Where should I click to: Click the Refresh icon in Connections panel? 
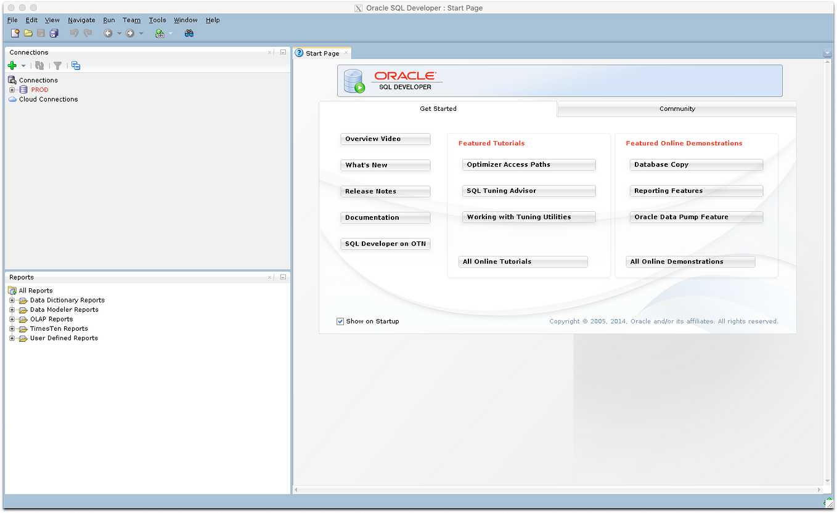click(x=39, y=65)
